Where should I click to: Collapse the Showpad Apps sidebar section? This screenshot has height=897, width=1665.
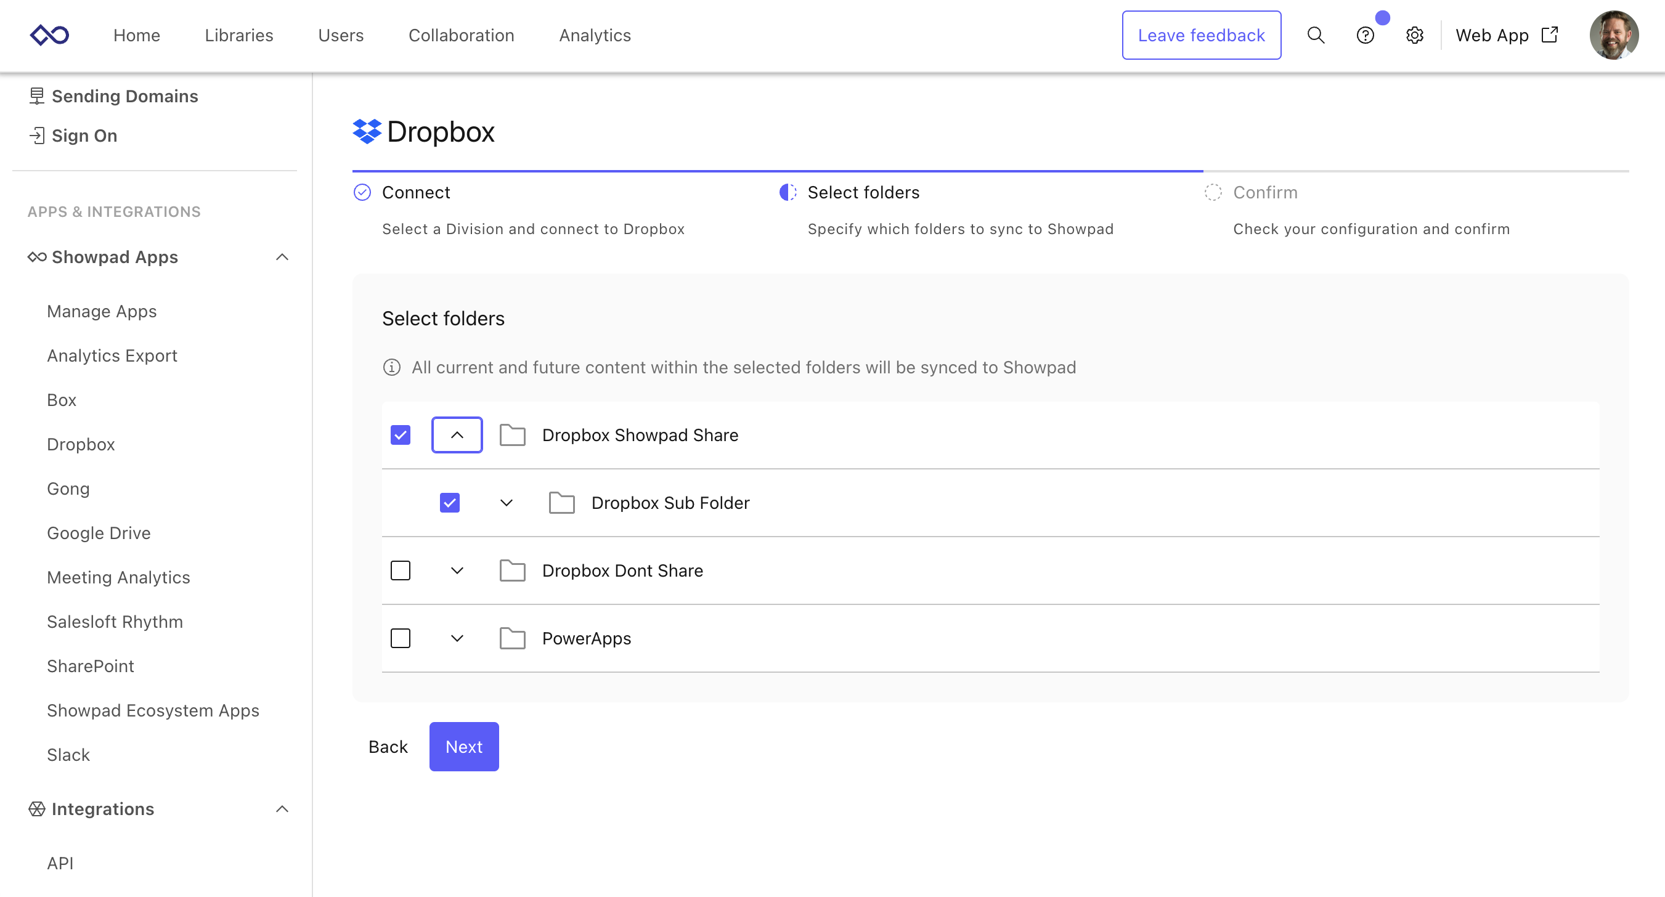point(282,257)
